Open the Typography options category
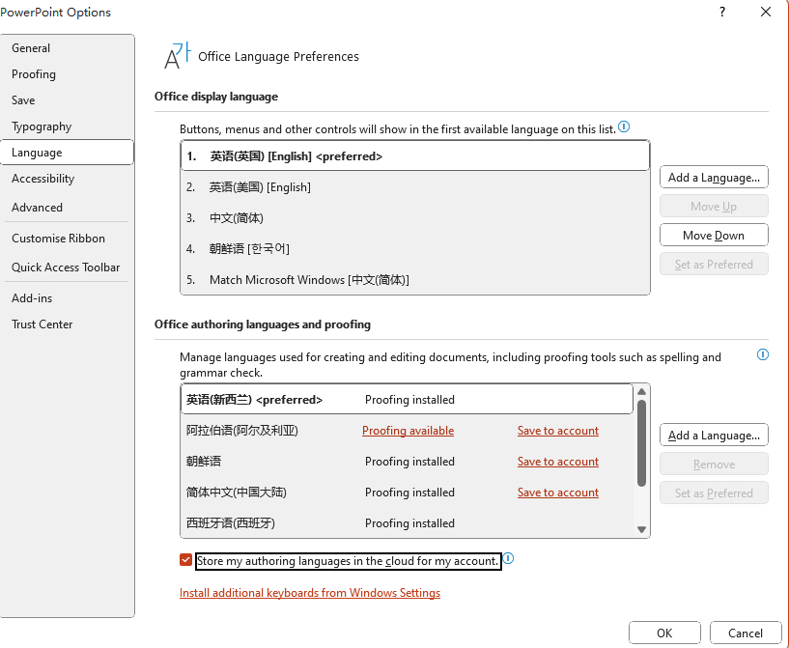 pos(67,127)
